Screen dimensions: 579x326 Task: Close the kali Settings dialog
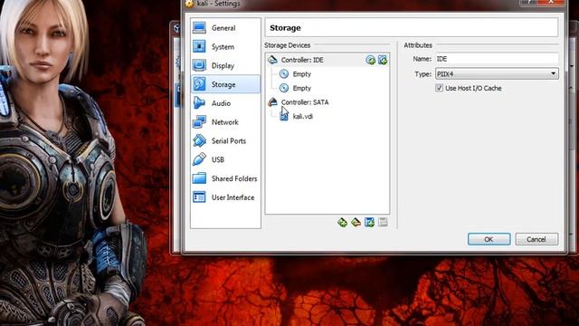pyautogui.click(x=551, y=2)
